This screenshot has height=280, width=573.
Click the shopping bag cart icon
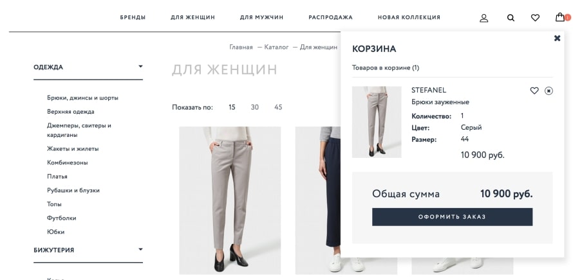(560, 17)
